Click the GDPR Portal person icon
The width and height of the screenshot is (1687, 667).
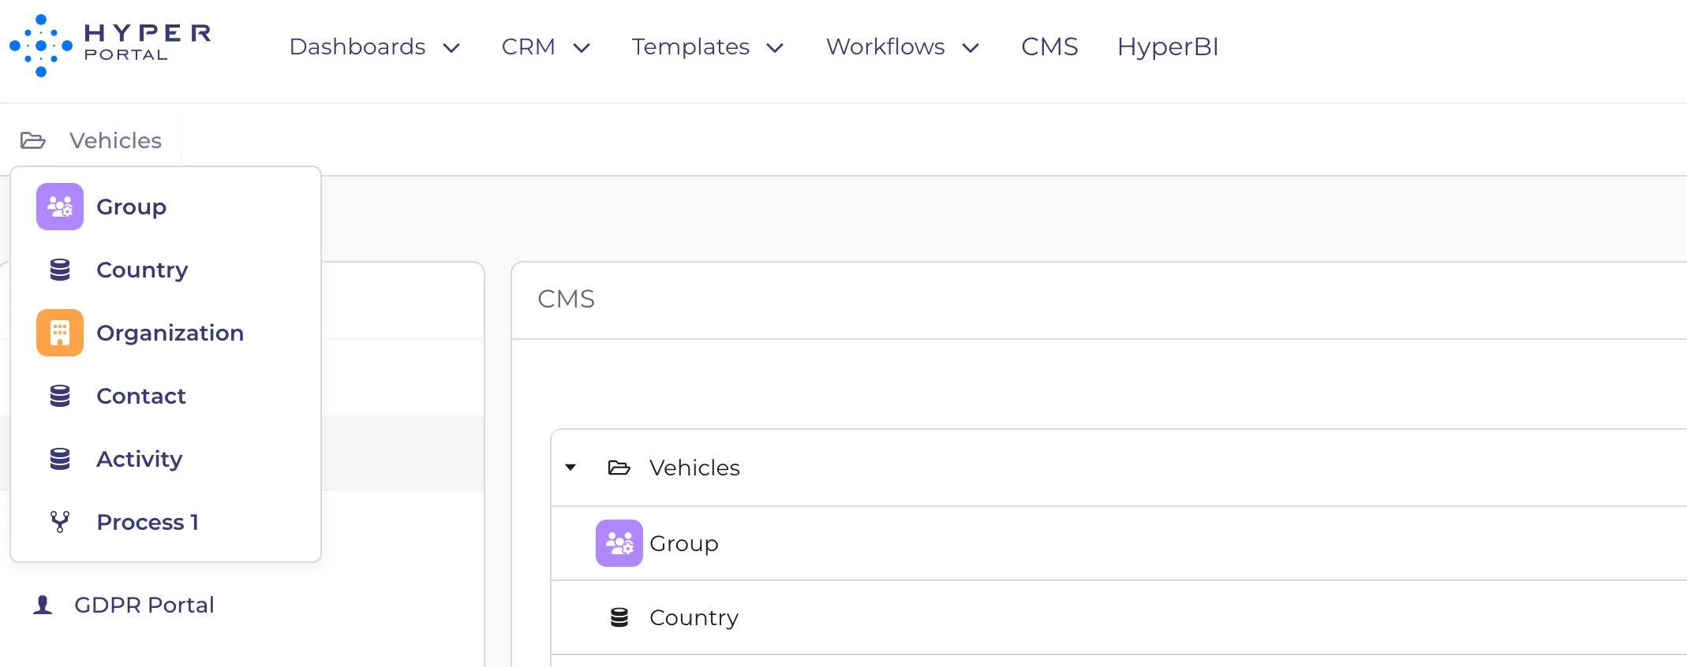43,605
